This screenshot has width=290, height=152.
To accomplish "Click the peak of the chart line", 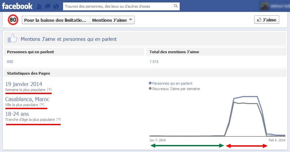I will (247, 97).
